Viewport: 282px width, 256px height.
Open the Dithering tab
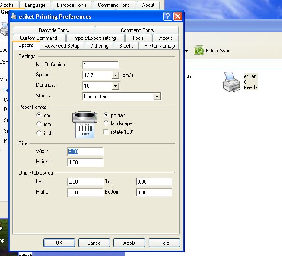99,46
